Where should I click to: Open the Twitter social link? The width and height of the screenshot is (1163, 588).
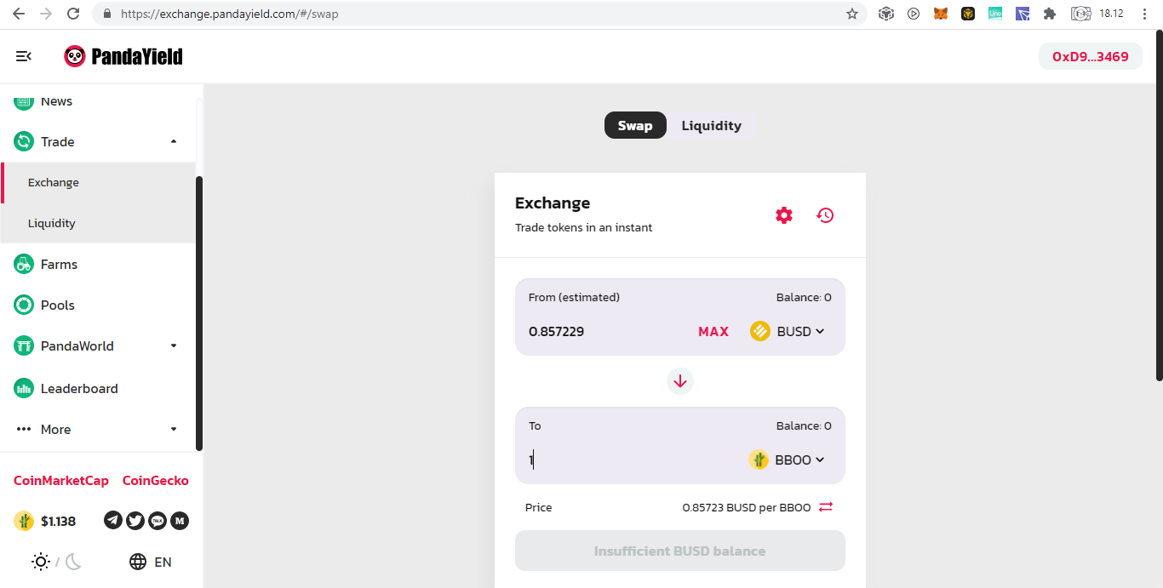(135, 521)
